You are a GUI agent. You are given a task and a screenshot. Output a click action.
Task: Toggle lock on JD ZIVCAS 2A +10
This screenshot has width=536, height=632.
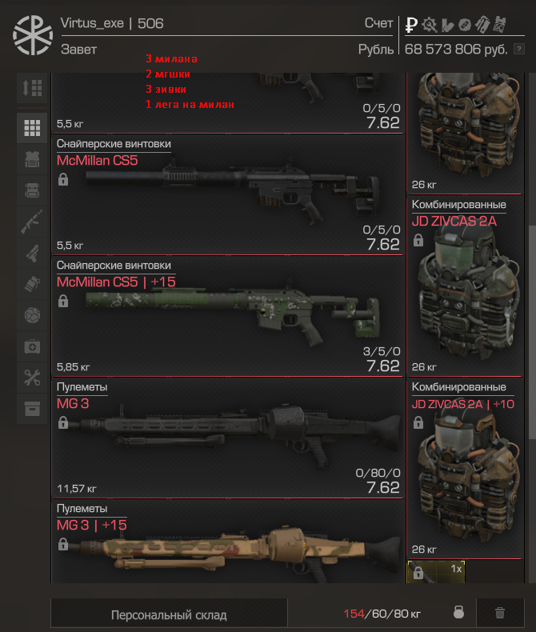coord(418,423)
